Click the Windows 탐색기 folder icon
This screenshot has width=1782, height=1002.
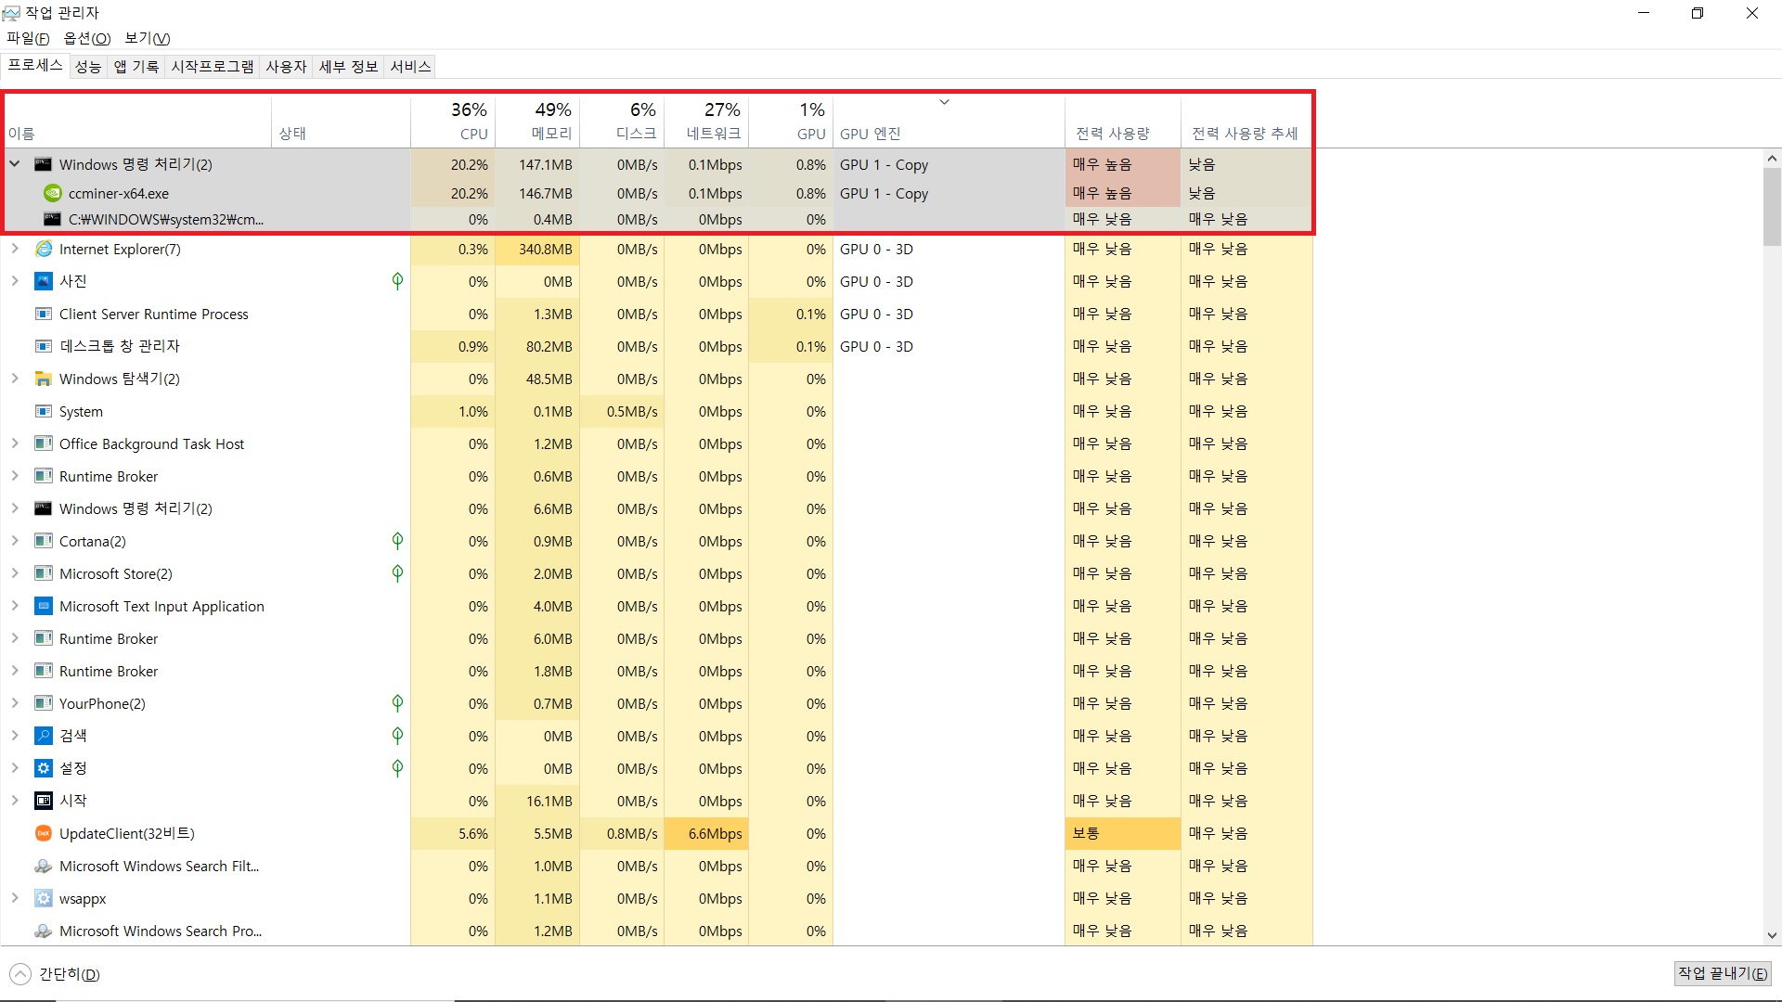click(x=43, y=379)
